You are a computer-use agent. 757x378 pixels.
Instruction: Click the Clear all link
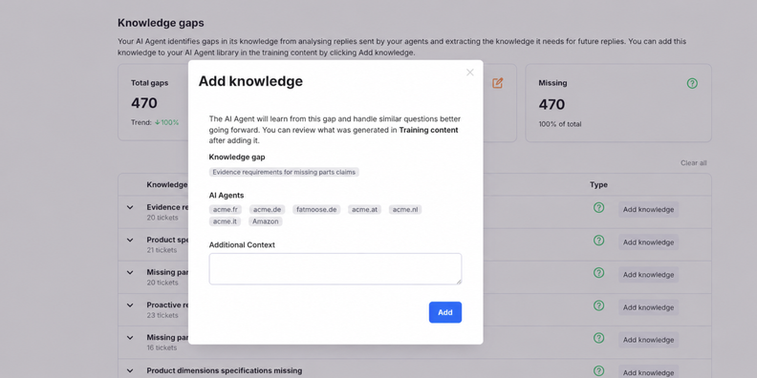693,163
